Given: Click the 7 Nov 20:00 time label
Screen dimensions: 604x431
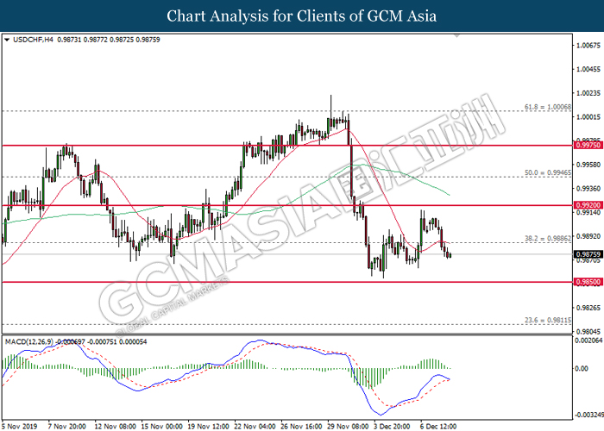Looking at the screenshot, I should pyautogui.click(x=66, y=427).
